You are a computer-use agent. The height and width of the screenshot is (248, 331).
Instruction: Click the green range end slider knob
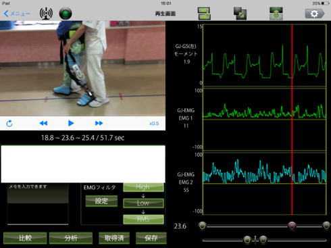click(x=326, y=226)
